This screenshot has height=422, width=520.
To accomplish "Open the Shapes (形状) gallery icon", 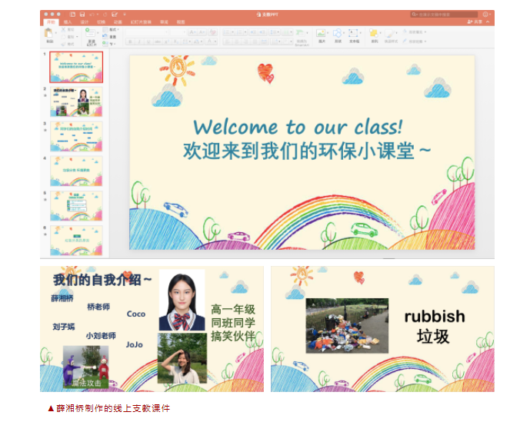I will point(337,33).
